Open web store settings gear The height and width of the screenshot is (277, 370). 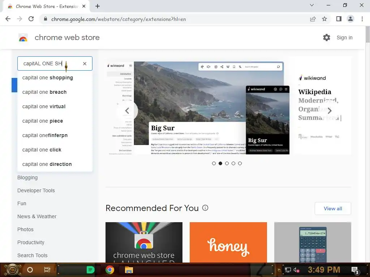327,38
